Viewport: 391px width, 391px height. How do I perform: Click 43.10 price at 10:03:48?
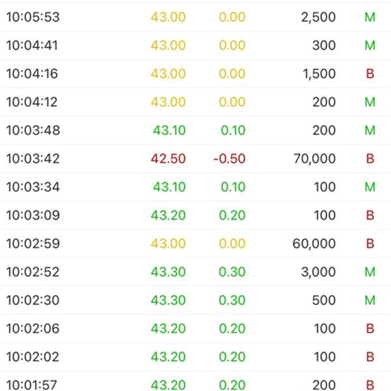pyautogui.click(x=169, y=130)
